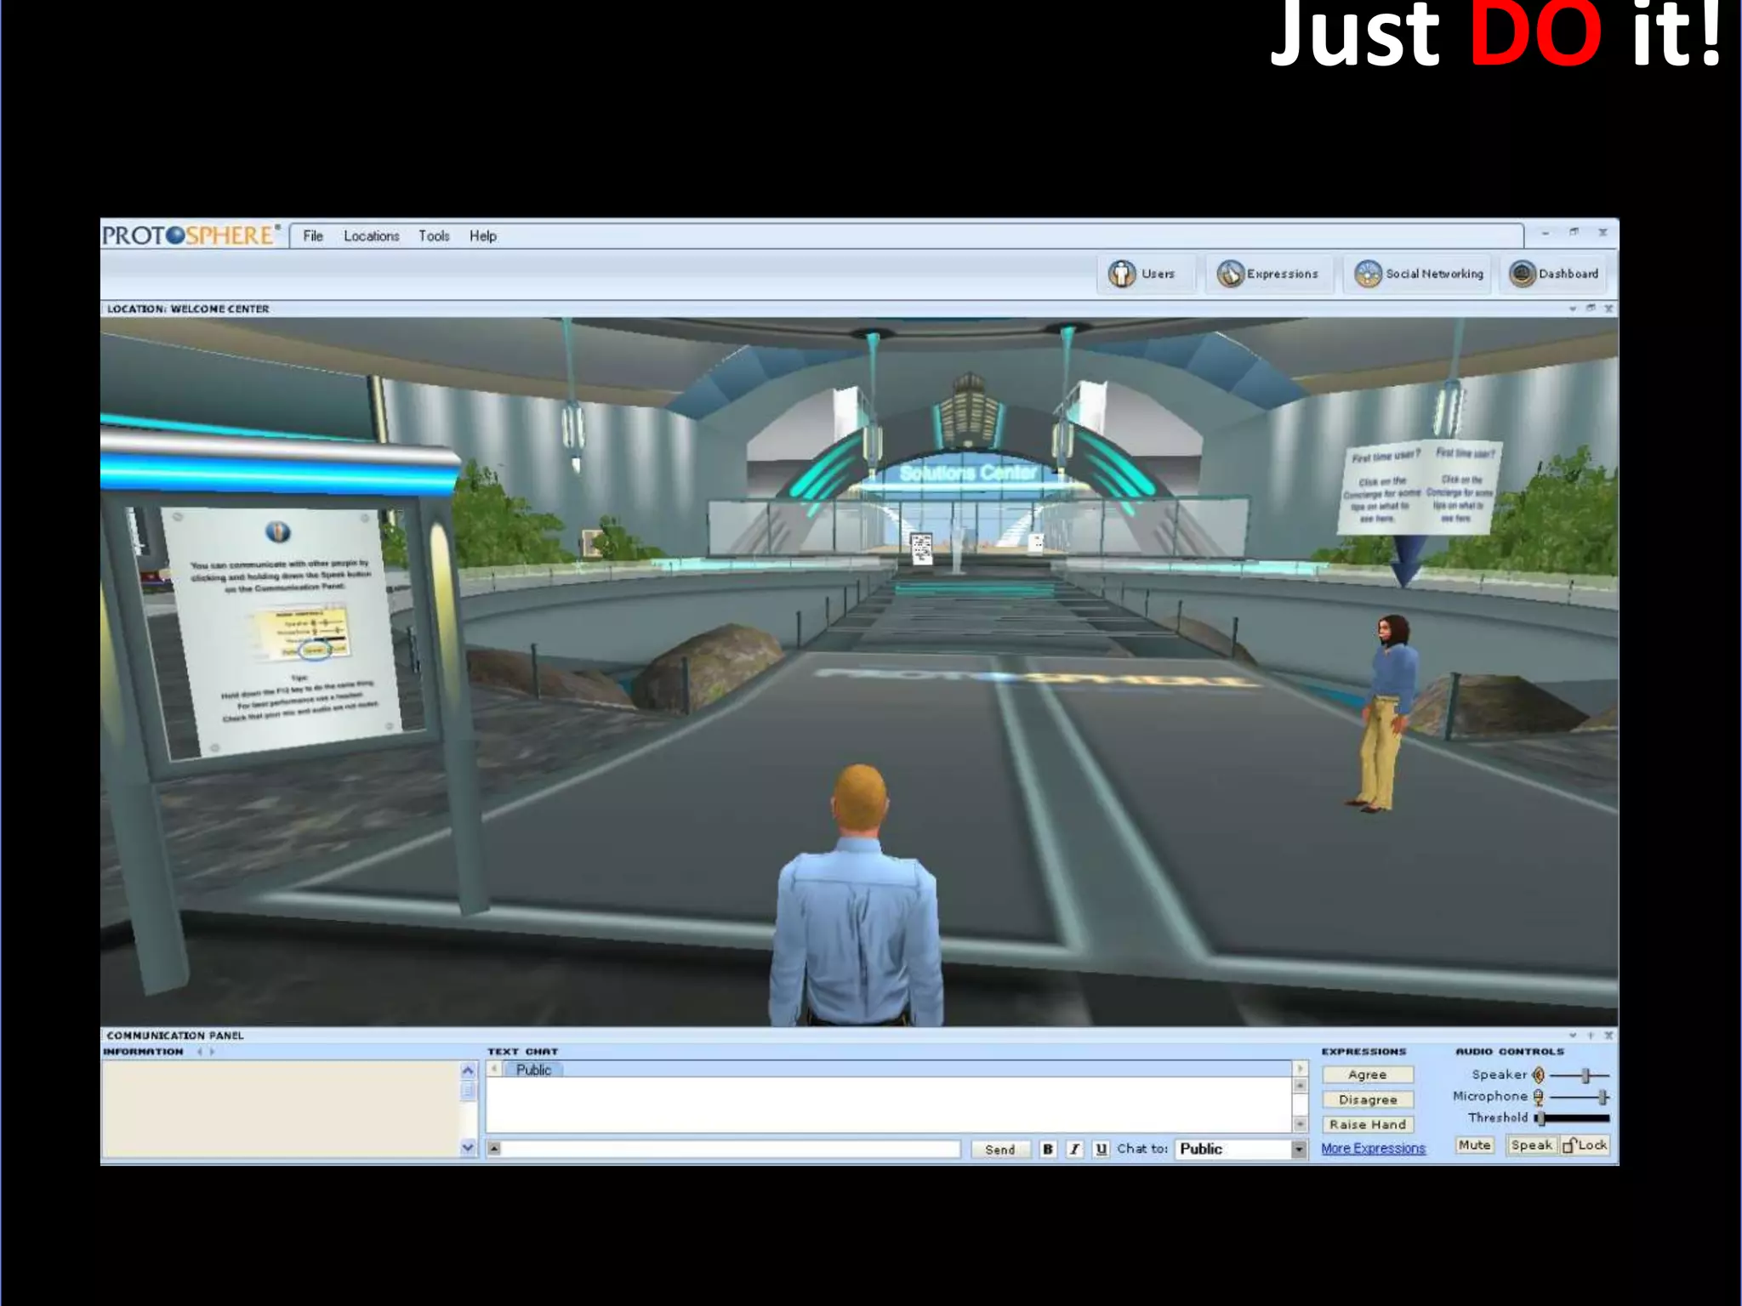This screenshot has height=1306, width=1742.
Task: Expand the Chat to dropdown
Action: click(x=1299, y=1150)
